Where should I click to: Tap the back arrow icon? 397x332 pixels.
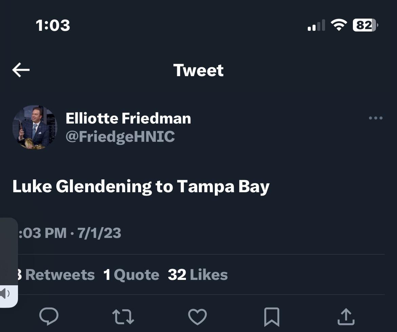[21, 70]
